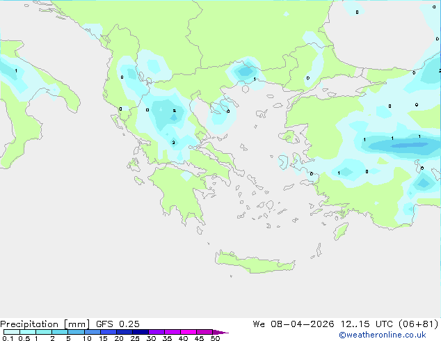Viewport: 441px width, 341px height.
Task: Pick the 5–10 mm legend color box
Action: click(x=76, y=332)
